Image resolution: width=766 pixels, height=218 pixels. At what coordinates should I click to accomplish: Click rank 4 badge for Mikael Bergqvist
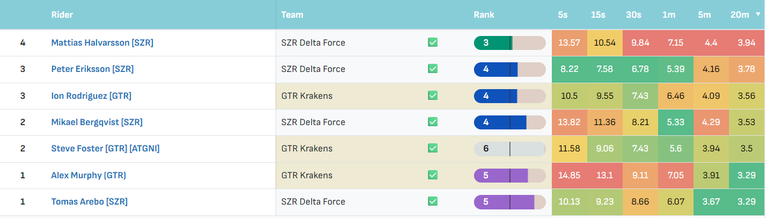510,122
